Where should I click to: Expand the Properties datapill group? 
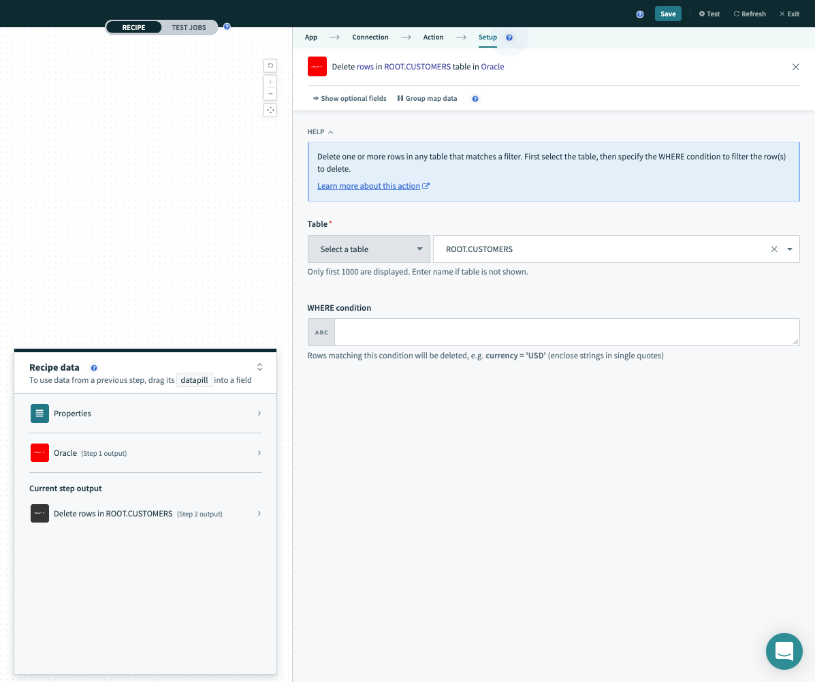tap(145, 414)
